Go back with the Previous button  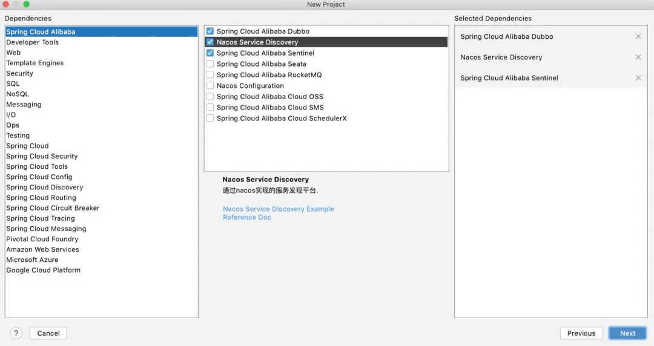(581, 333)
